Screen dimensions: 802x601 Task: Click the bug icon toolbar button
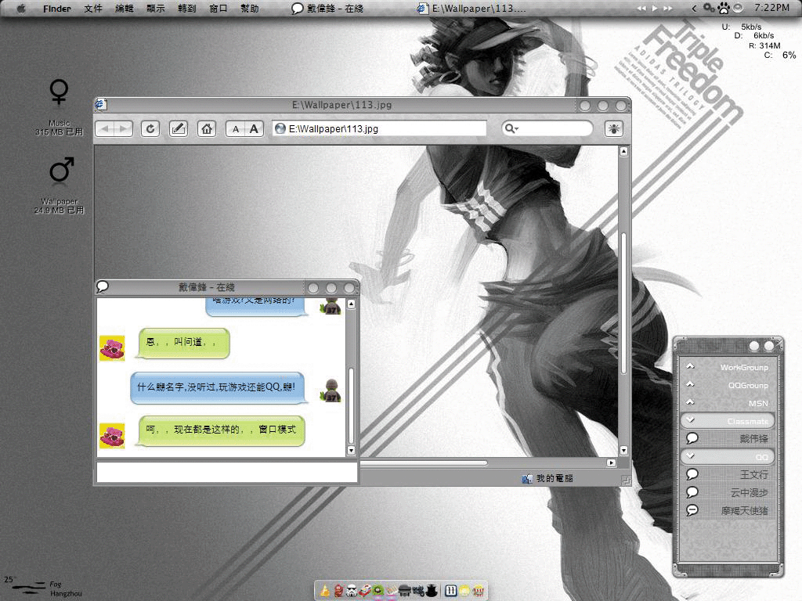tap(614, 129)
